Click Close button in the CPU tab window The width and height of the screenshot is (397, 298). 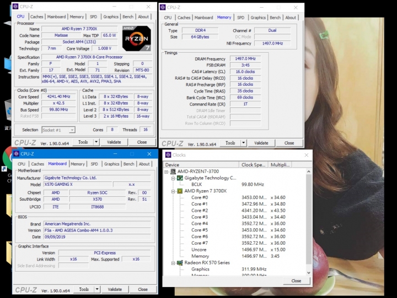point(142,142)
